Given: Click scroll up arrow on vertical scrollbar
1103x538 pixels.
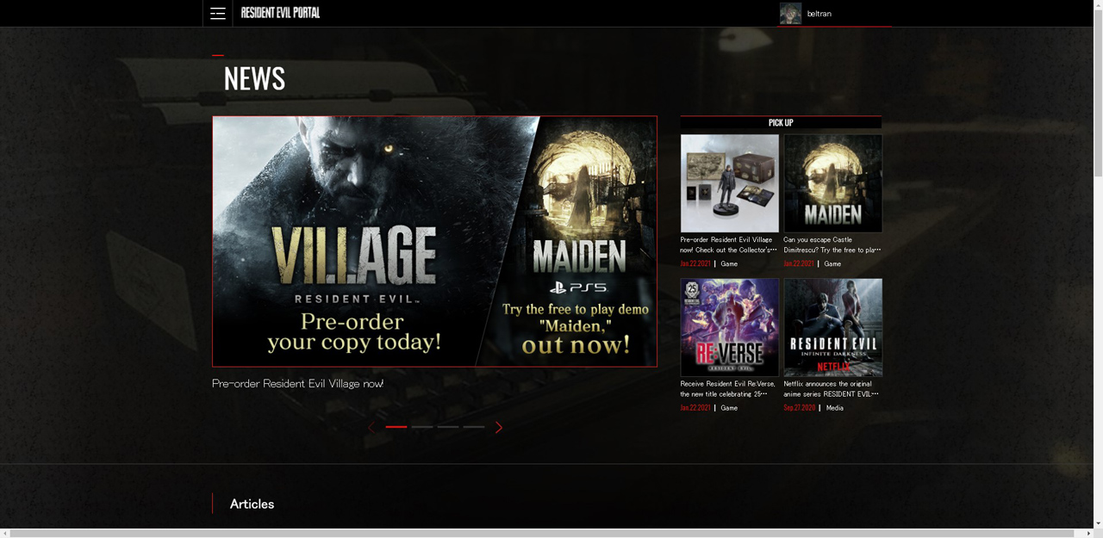Looking at the screenshot, I should [x=1098, y=5].
